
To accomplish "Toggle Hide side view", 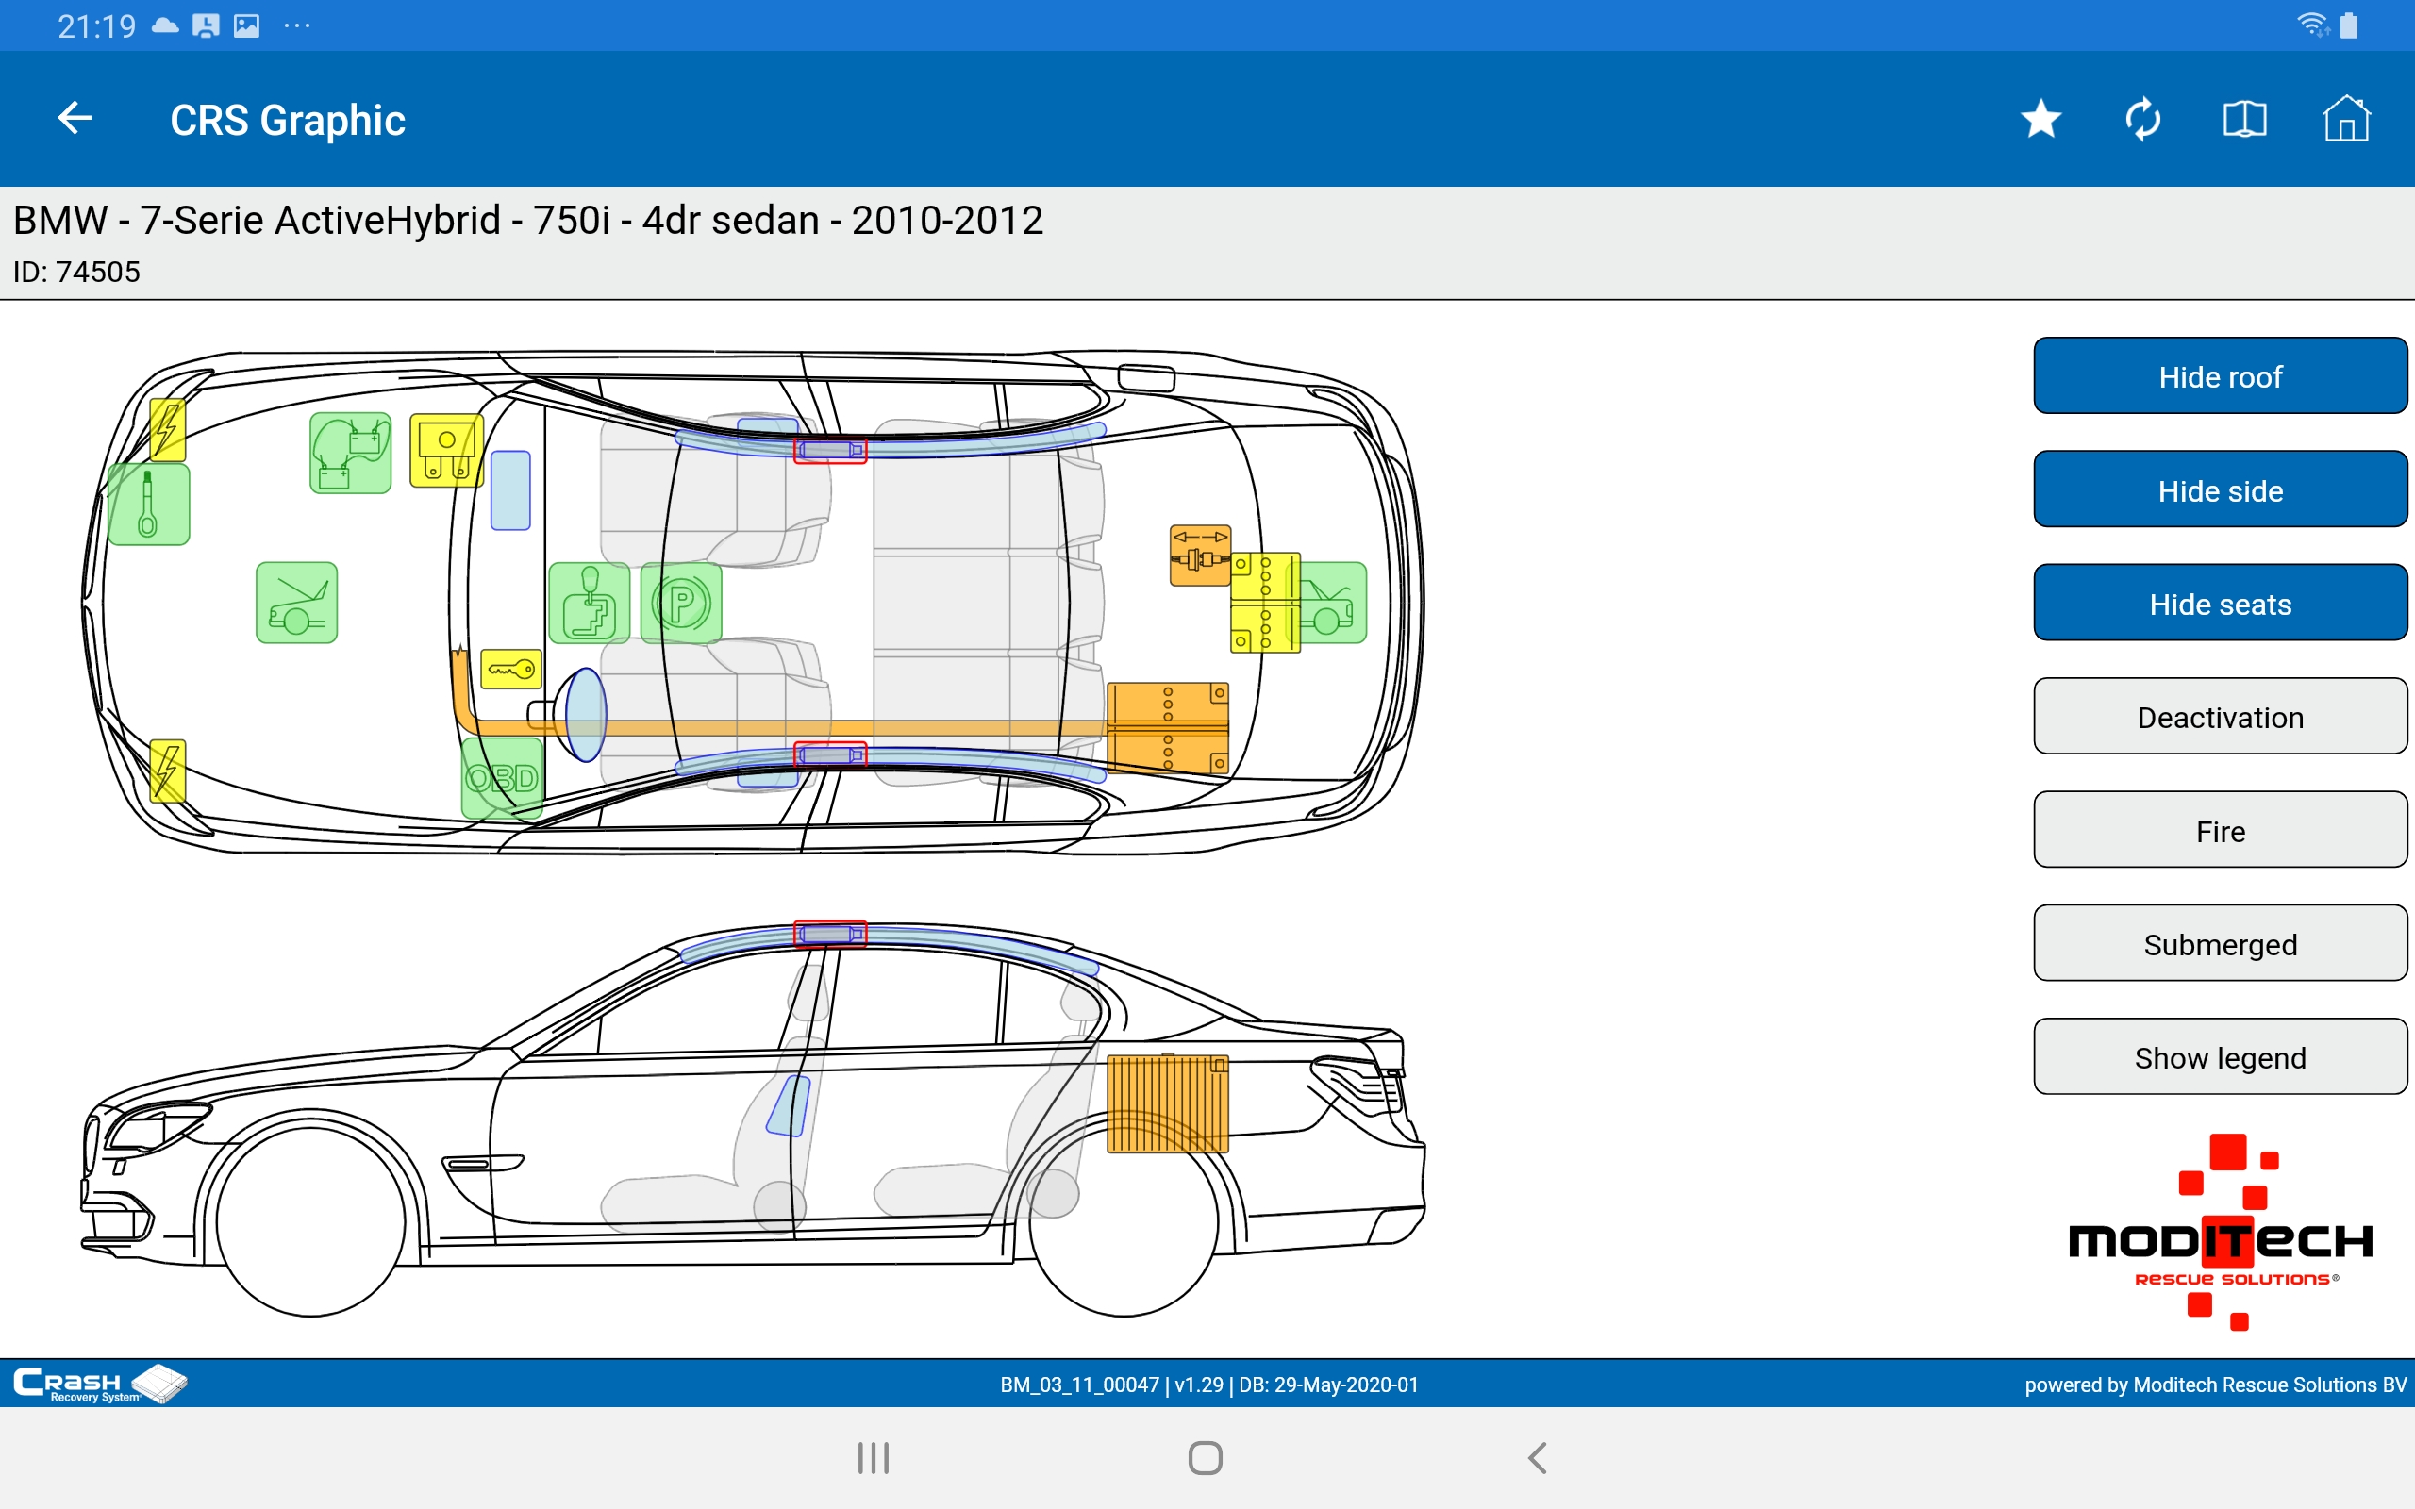I will tap(2221, 490).
